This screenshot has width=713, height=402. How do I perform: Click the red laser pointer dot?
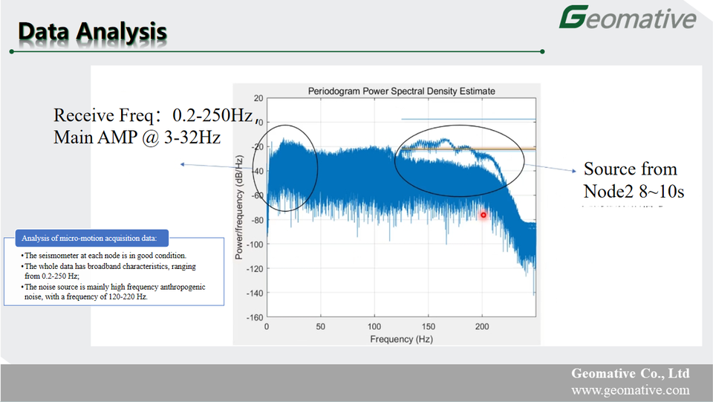(483, 215)
